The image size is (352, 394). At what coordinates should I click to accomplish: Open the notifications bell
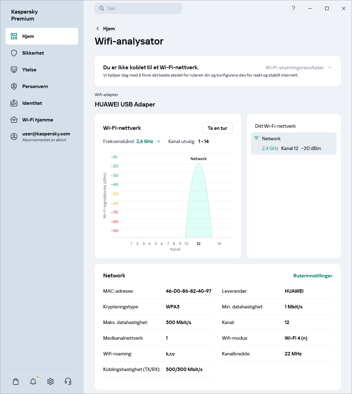(33, 381)
